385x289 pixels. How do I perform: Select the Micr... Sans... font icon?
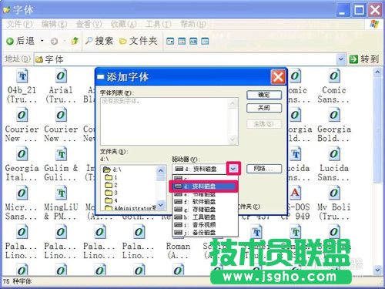(22, 193)
